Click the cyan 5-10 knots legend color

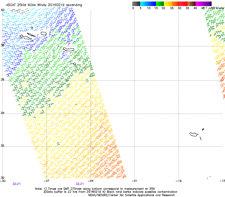(x=144, y=4)
